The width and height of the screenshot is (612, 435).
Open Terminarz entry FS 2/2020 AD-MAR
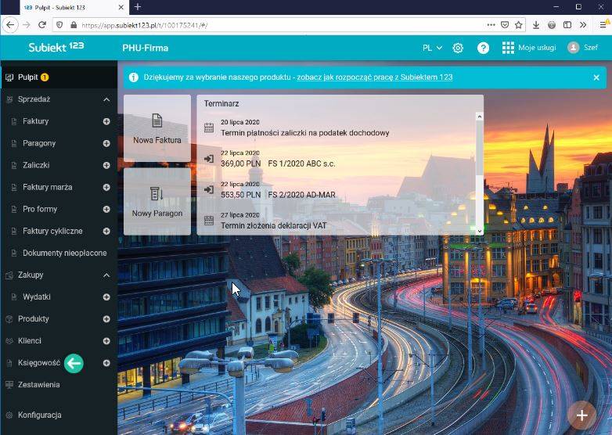pyautogui.click(x=278, y=190)
